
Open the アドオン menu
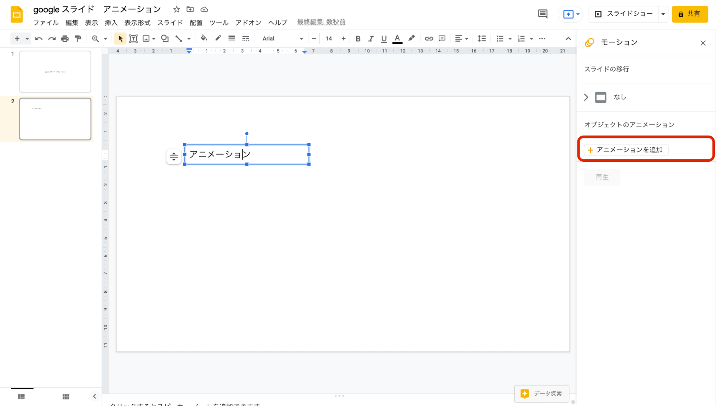(248, 23)
